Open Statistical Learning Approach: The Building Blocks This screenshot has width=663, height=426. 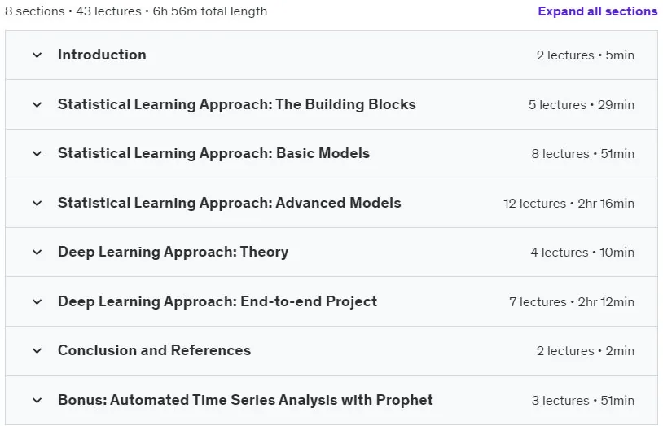[237, 104]
